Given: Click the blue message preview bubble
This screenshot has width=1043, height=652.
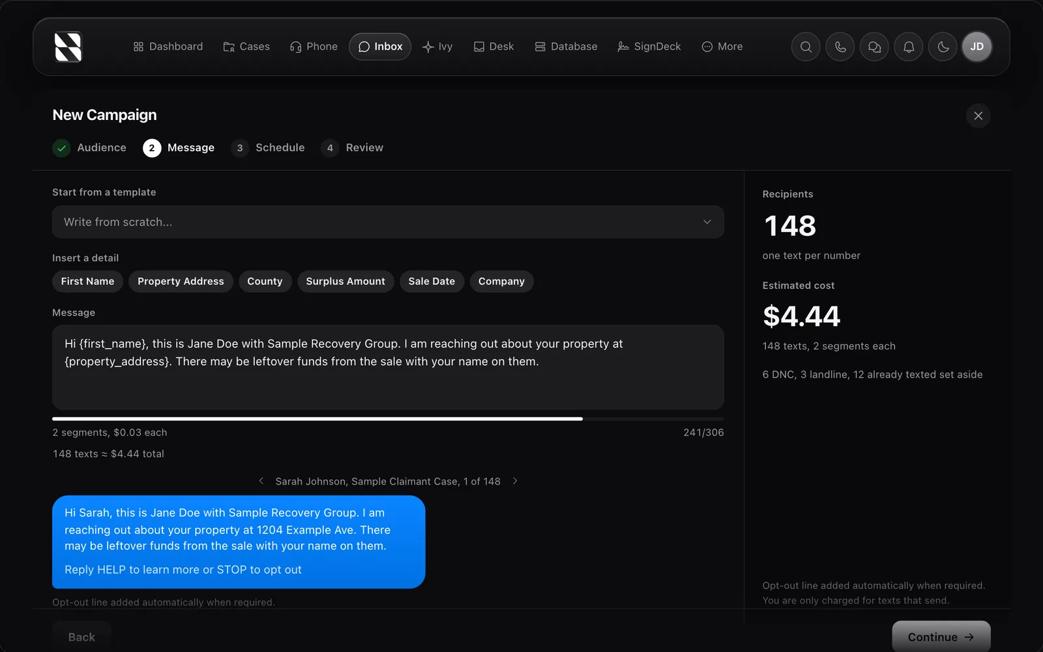Looking at the screenshot, I should tap(239, 542).
